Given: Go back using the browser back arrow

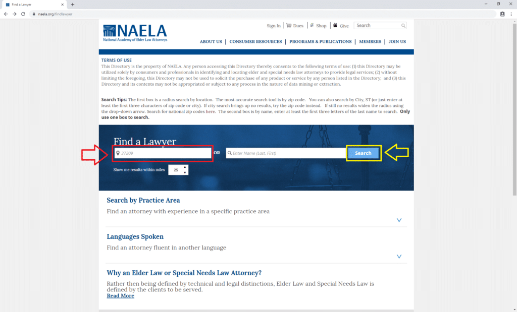Looking at the screenshot, I should pyautogui.click(x=6, y=14).
